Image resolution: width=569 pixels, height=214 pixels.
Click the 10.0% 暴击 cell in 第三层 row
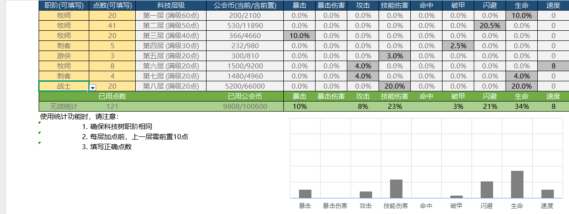point(299,35)
